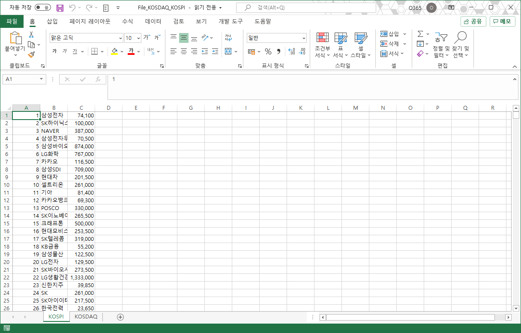Click the Undo arrow icon
521x333 pixels.
[72, 8]
